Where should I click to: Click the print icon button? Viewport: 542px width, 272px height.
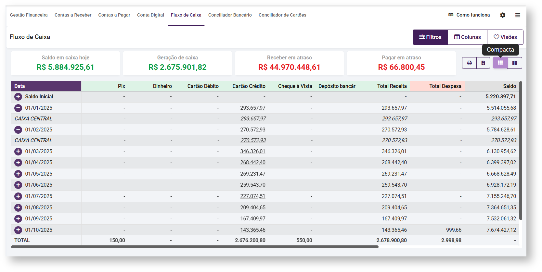(469, 63)
